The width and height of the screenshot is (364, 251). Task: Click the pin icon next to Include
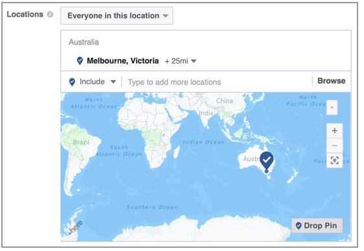click(72, 82)
